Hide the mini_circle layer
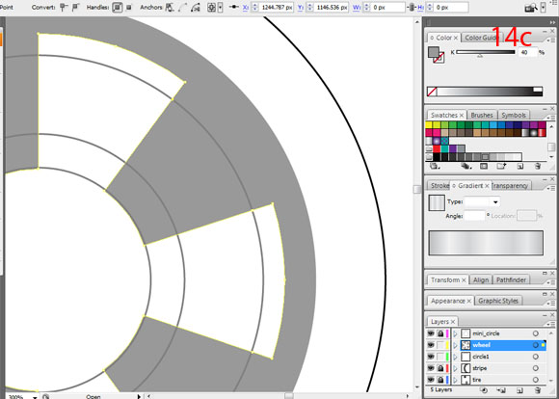 tap(431, 333)
